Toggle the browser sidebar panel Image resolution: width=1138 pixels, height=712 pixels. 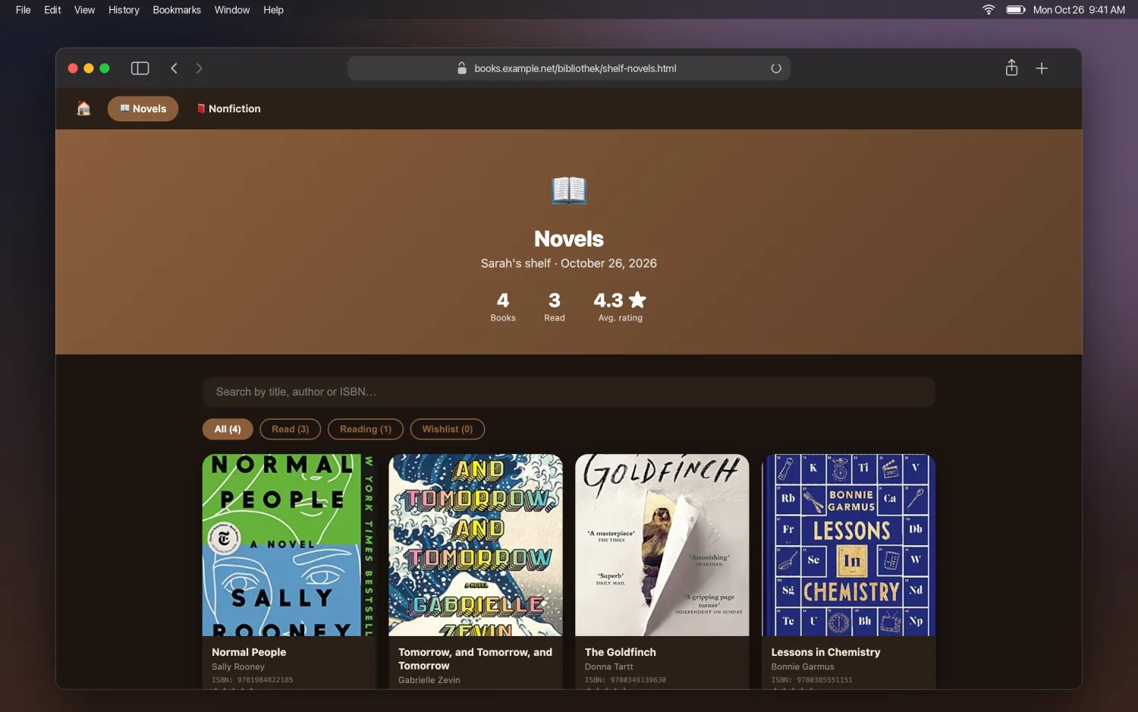[x=140, y=68]
